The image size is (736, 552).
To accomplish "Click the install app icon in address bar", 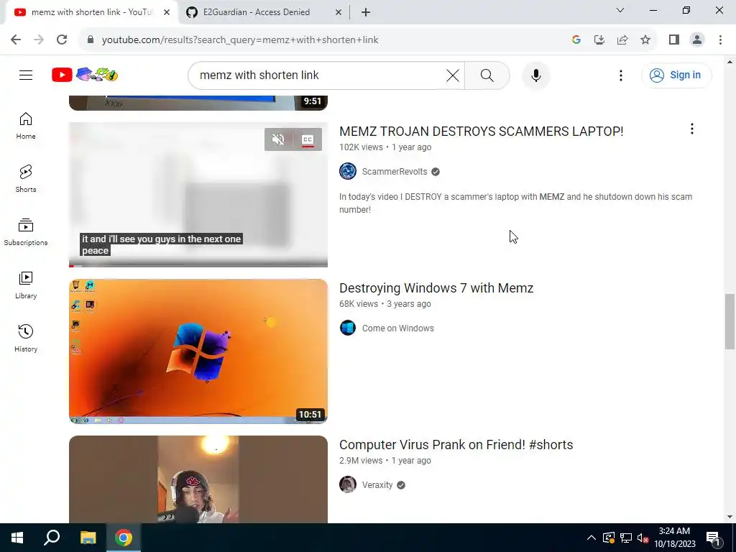I will 599,40.
